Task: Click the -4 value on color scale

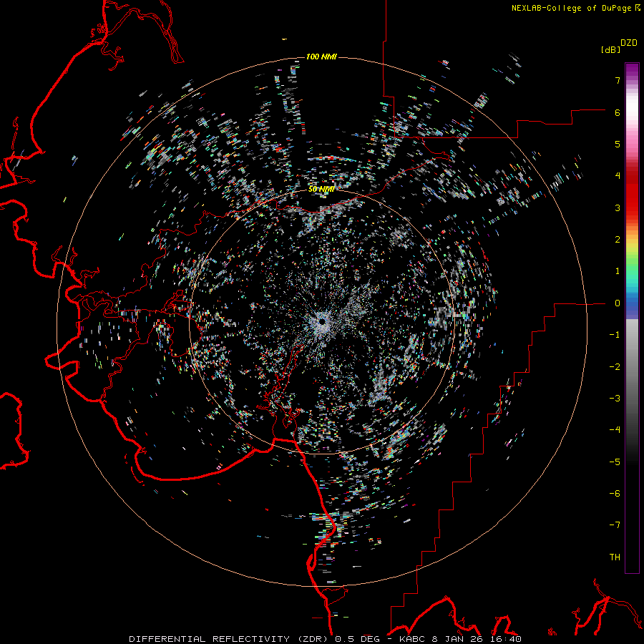Action: coord(615,430)
